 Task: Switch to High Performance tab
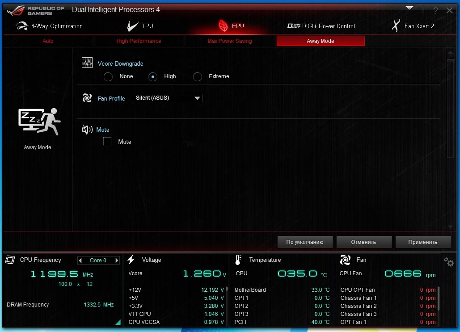pos(139,41)
